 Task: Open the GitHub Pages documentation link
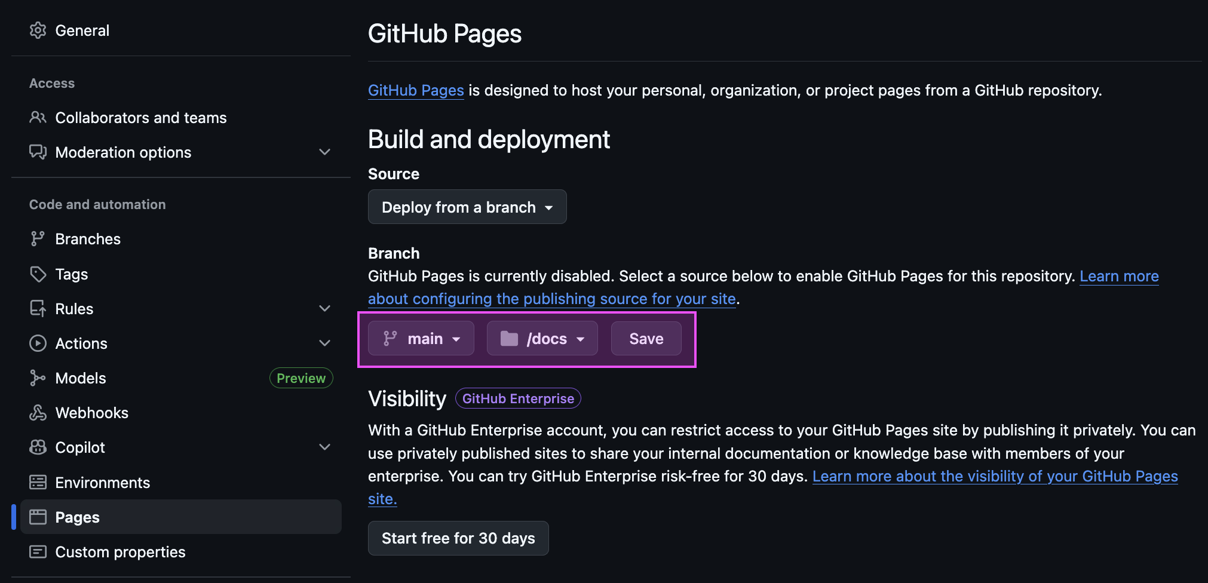(416, 90)
